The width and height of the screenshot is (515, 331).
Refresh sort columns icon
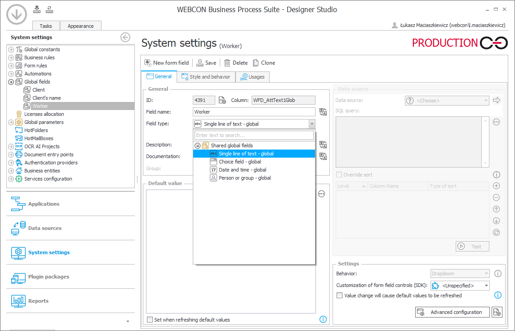[x=497, y=233]
